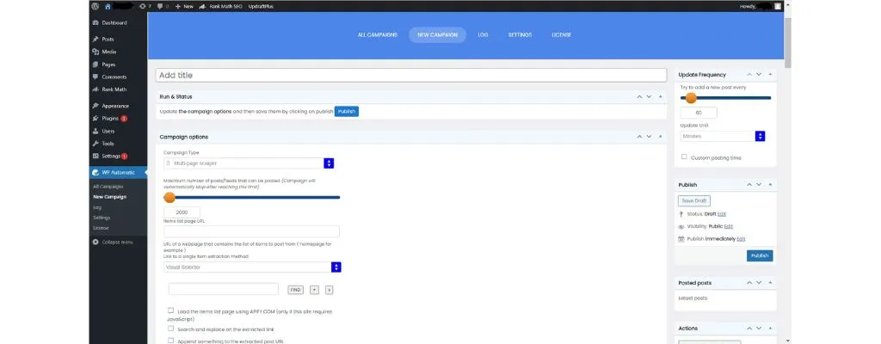Click the update interval 60 field
The height and width of the screenshot is (344, 881).
coord(699,113)
